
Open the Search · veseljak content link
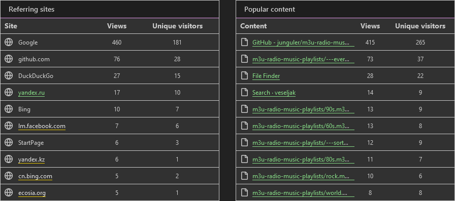click(x=274, y=93)
